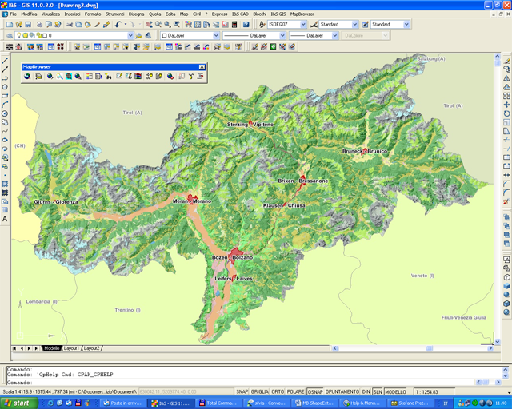Select the Rectangle draw tool
Screen dimensions: 512x409
coord(6,96)
